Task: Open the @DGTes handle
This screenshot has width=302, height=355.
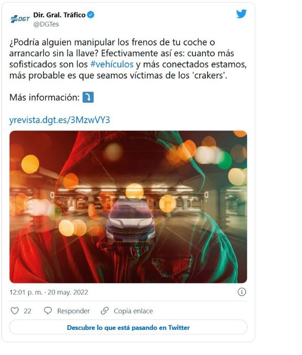Action: [x=46, y=24]
